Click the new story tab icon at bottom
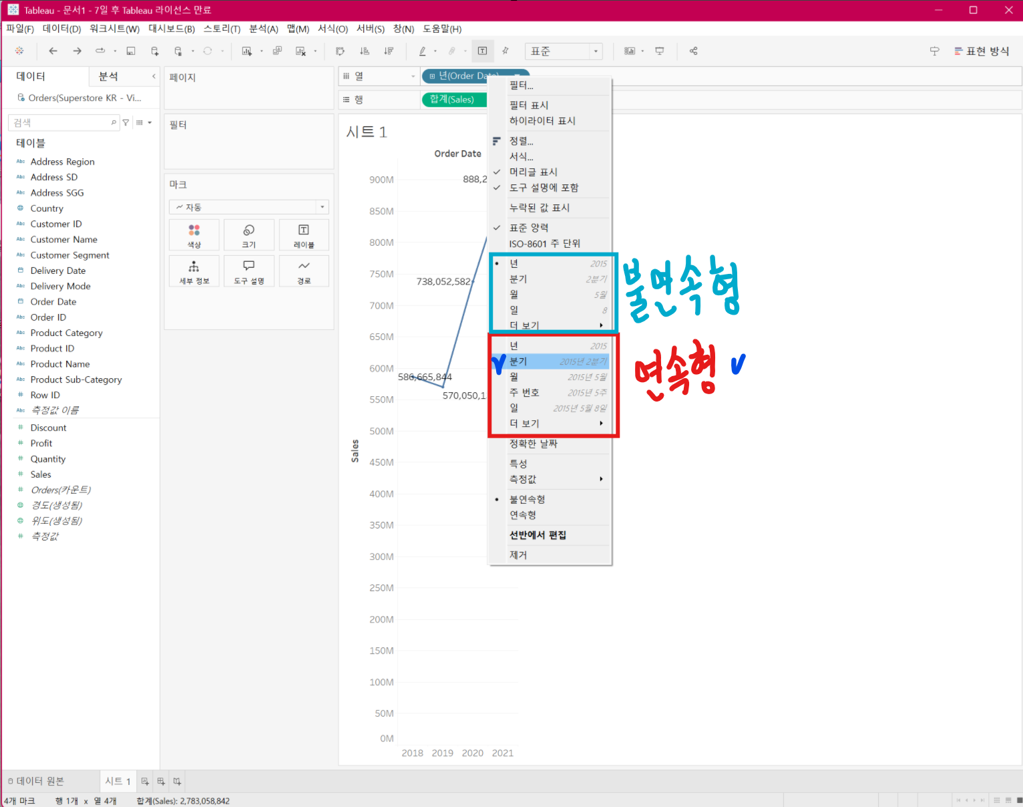This screenshot has width=1023, height=807. coord(177,781)
